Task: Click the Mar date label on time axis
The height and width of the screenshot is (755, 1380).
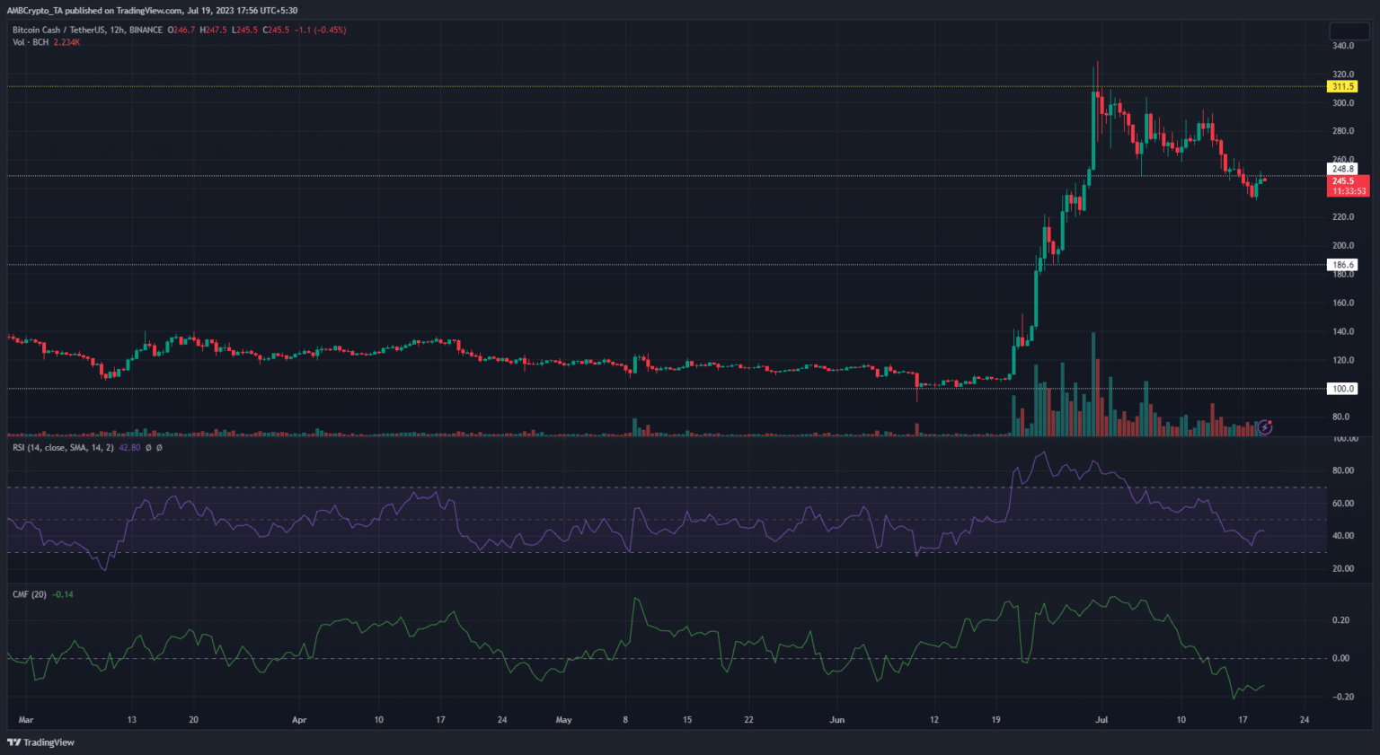Action: coord(26,720)
